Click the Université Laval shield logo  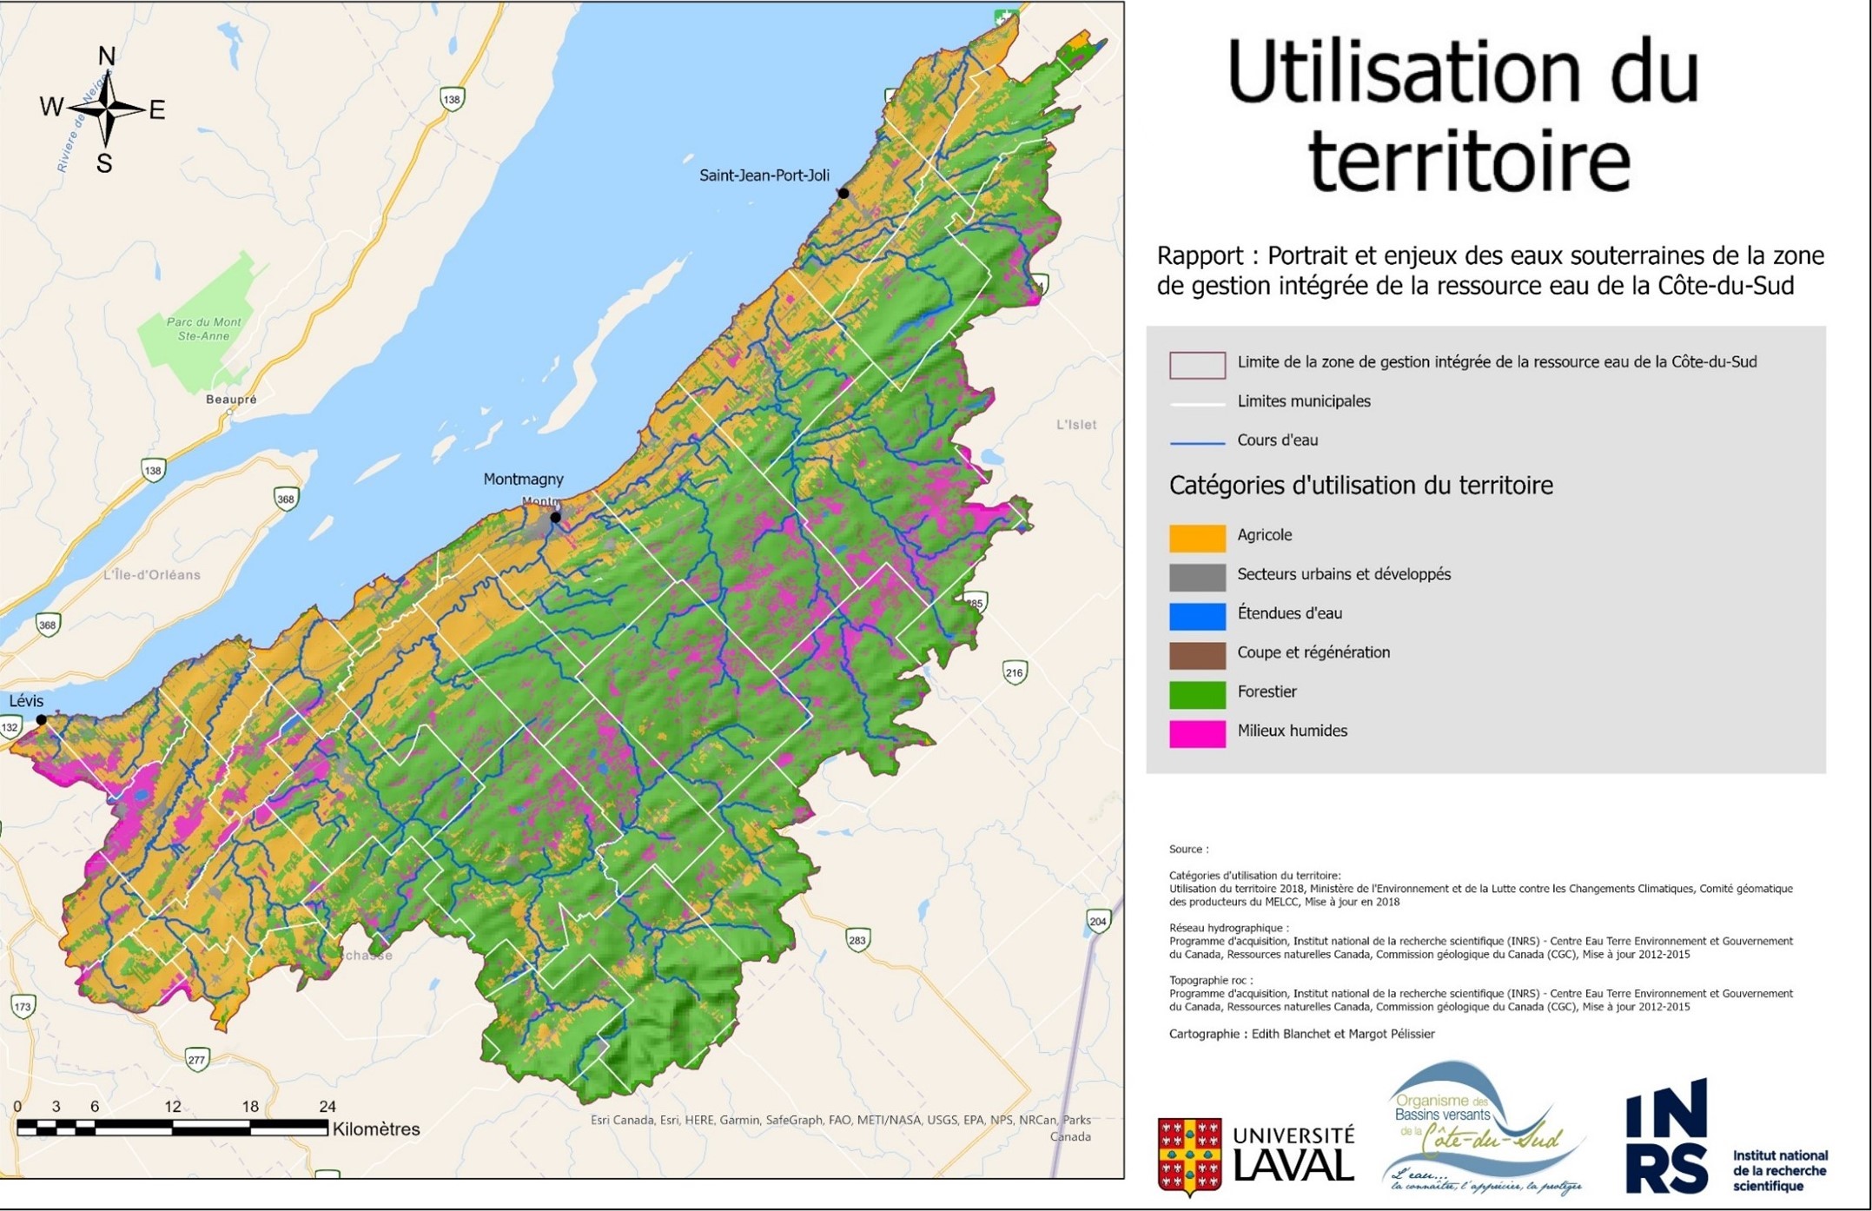(1189, 1155)
